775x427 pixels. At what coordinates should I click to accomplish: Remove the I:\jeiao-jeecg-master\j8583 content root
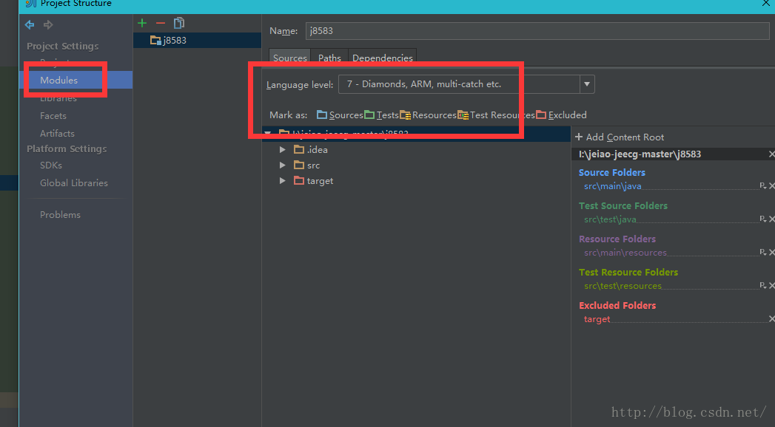[771, 154]
